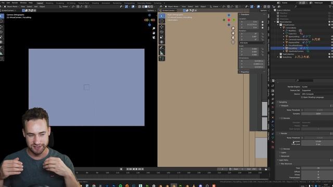
Task: Open the Object Data green triangle tab
Action: pyautogui.click(x=273, y=138)
